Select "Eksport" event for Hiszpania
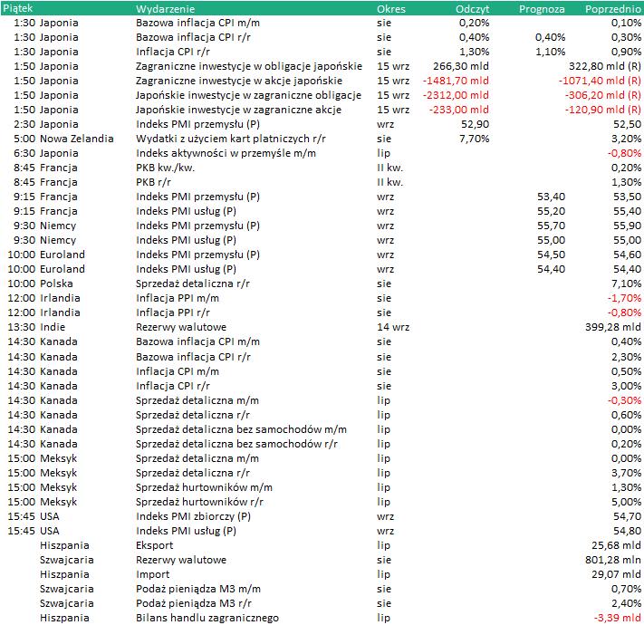The width and height of the screenshot is (644, 625). coord(154,545)
